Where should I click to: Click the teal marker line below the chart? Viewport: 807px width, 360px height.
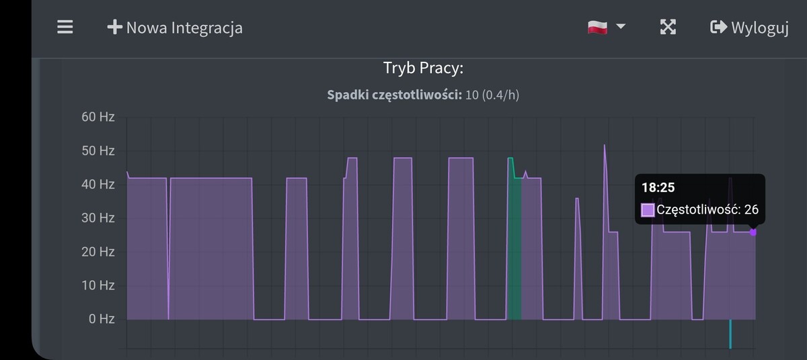click(x=730, y=334)
